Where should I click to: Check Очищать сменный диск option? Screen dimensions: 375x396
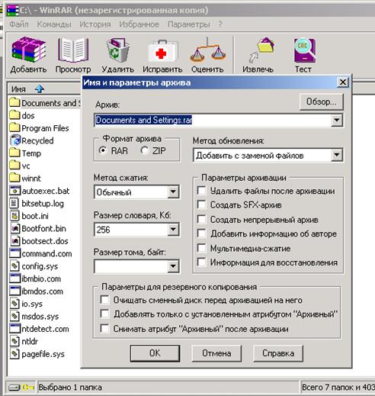pos(104,300)
